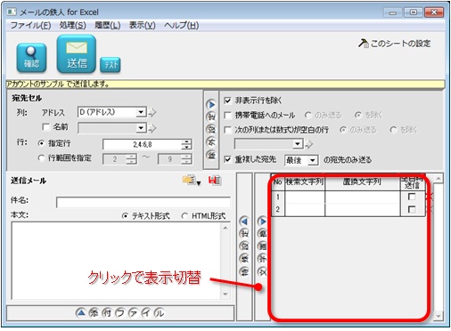This screenshot has width=451, height=331.
Task: Click the small テスト button
Action: (111, 65)
